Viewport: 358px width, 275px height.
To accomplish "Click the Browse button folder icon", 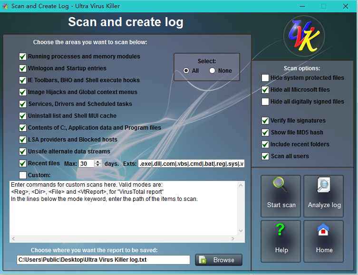I will click(x=203, y=260).
